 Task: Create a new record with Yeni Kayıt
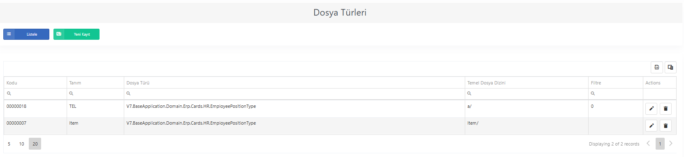pyautogui.click(x=77, y=34)
